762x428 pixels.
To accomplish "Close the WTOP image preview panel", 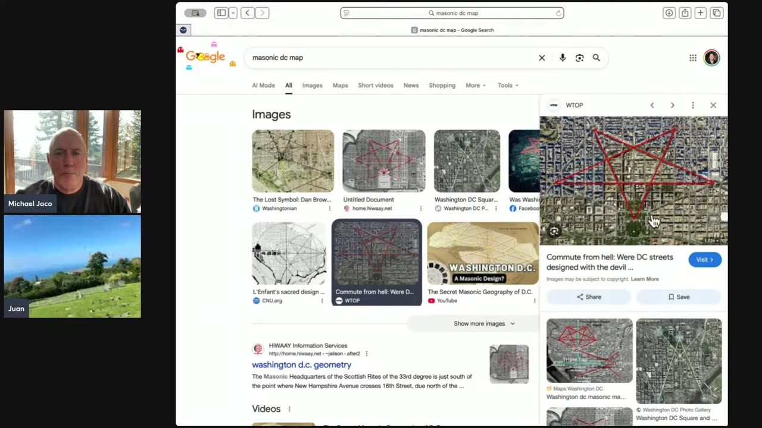I will [713, 105].
